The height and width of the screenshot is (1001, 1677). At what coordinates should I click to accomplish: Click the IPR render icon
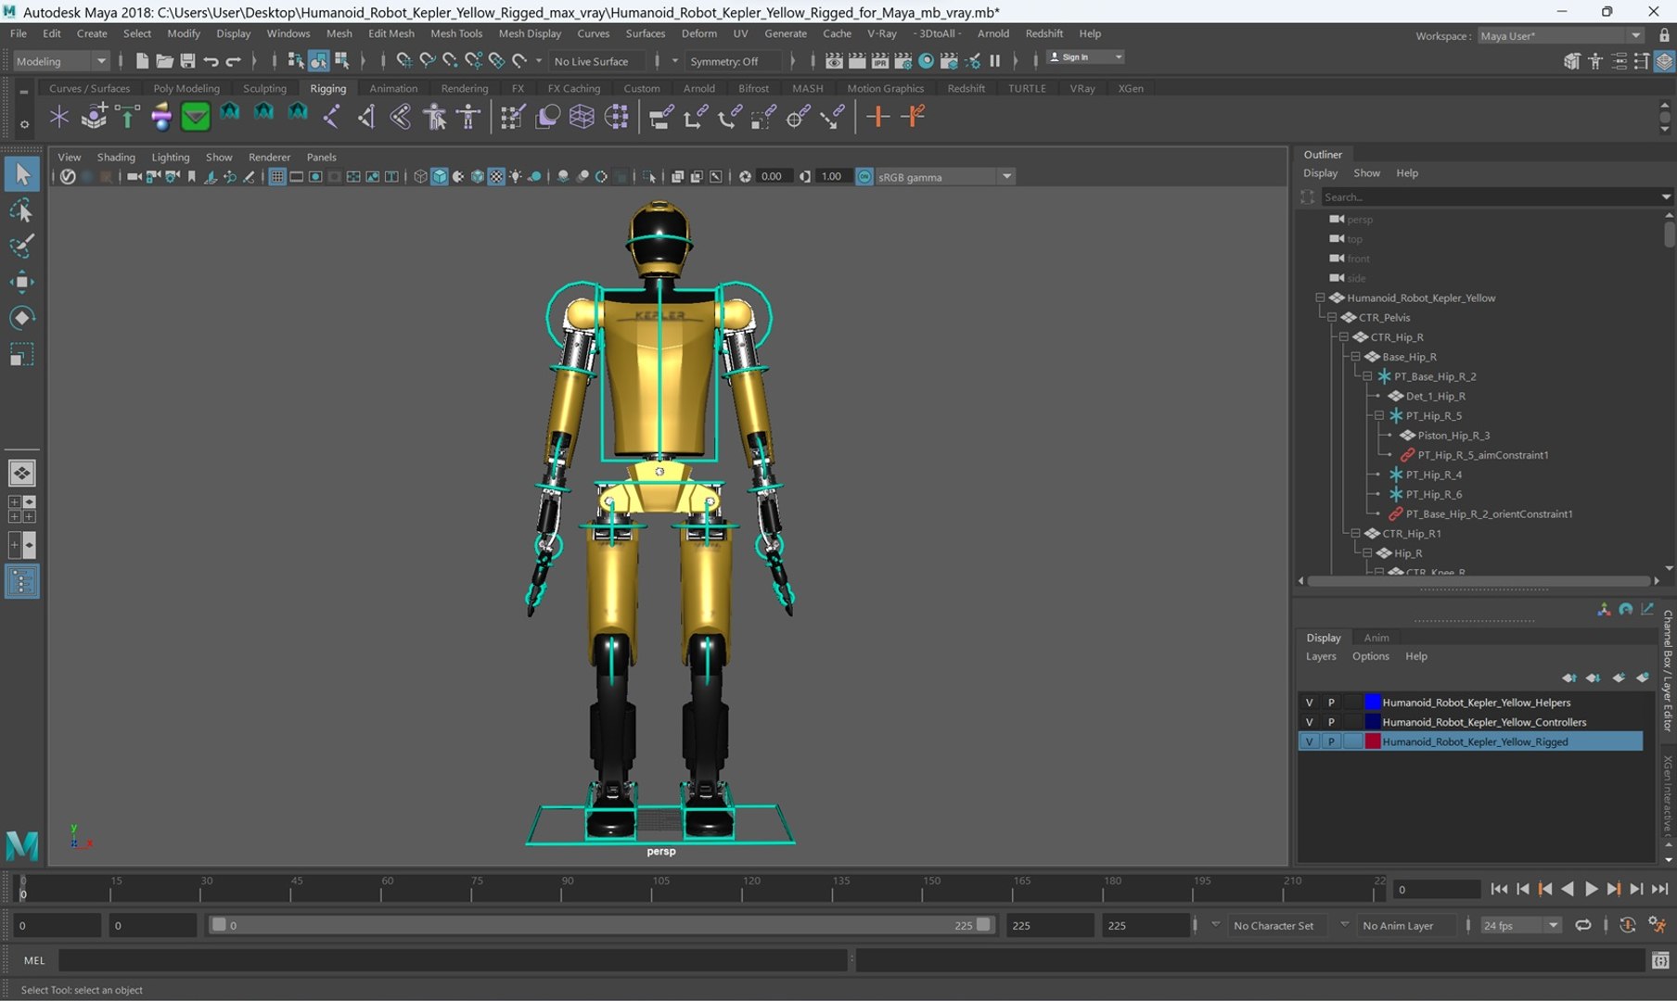click(x=879, y=61)
